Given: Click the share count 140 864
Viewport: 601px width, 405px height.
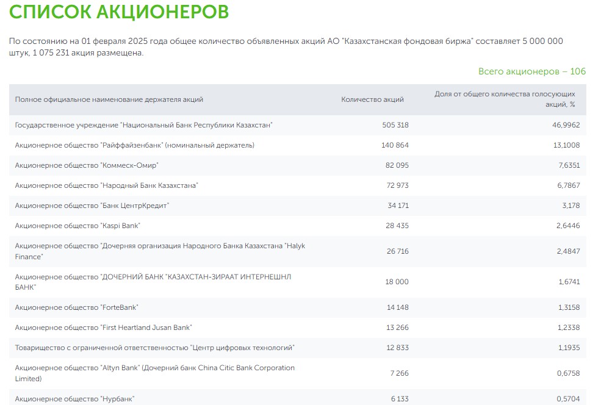Looking at the screenshot, I should pos(395,145).
